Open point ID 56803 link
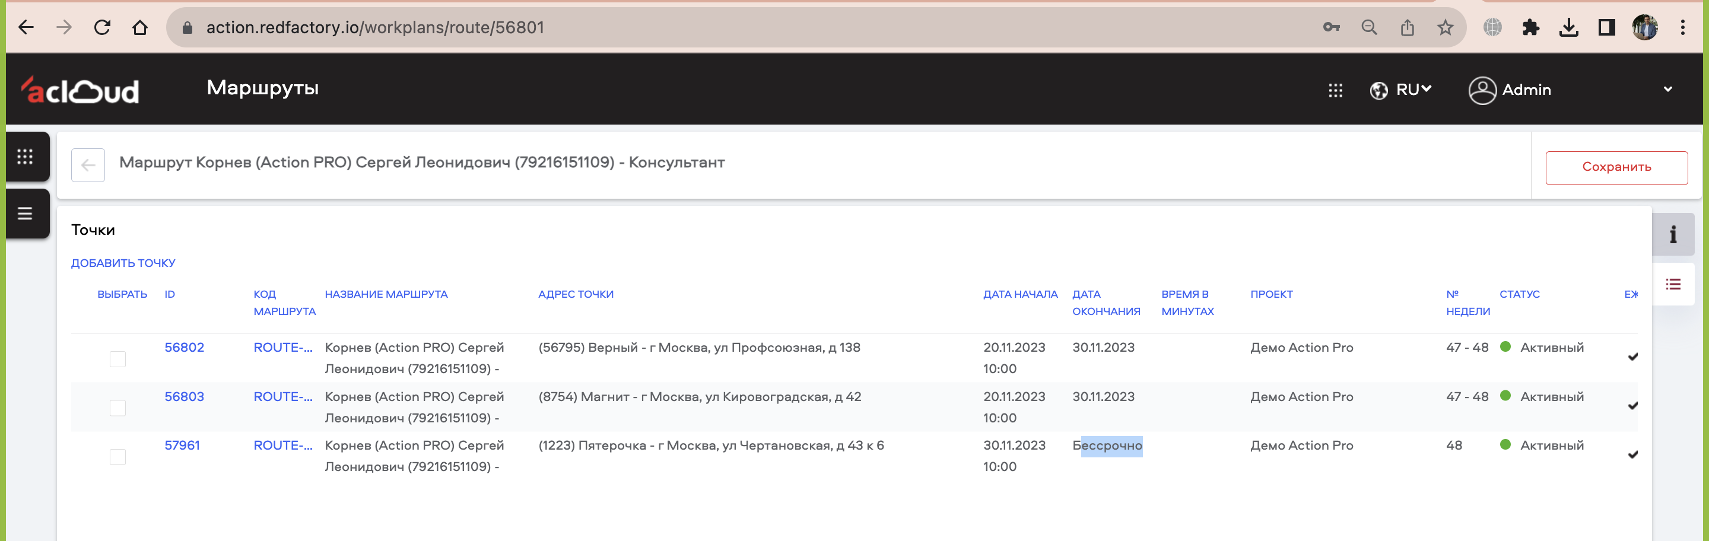 pyautogui.click(x=184, y=396)
